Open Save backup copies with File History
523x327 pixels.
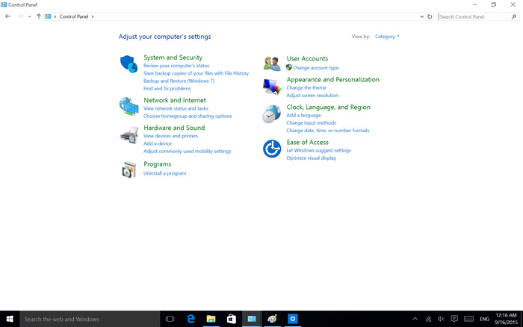point(196,73)
